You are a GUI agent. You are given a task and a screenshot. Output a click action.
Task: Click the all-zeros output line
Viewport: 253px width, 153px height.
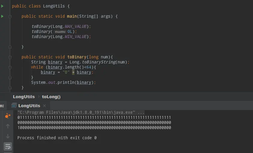pos(94,122)
